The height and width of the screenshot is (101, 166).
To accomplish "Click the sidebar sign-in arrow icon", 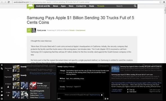I will coord(2,88).
